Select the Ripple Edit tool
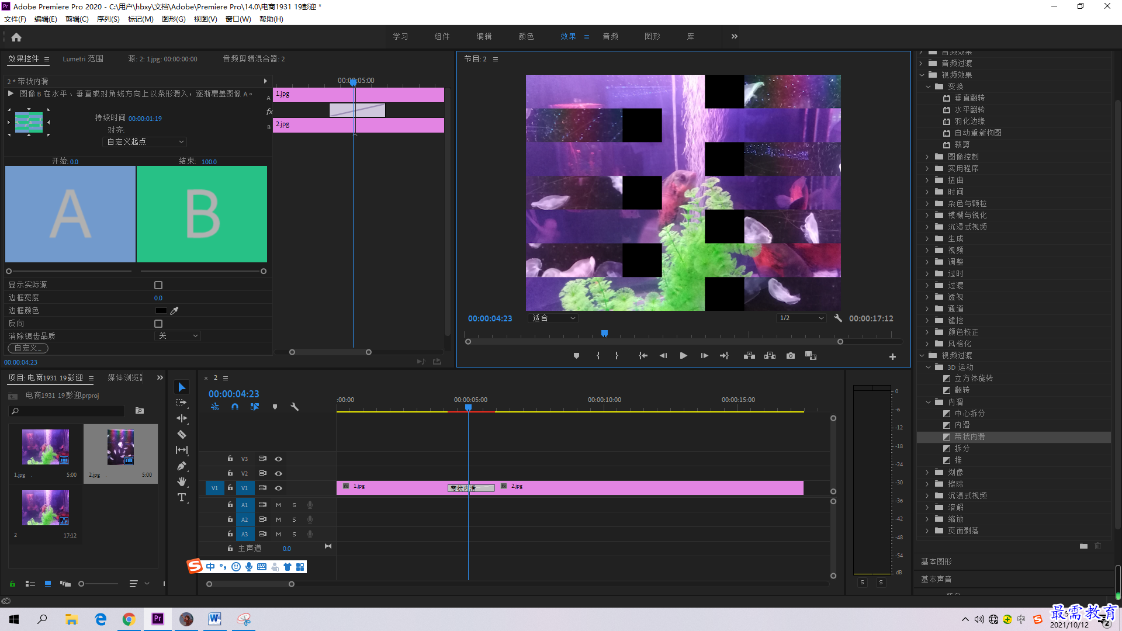This screenshot has height=631, width=1122. pyautogui.click(x=182, y=418)
